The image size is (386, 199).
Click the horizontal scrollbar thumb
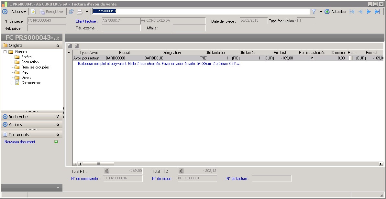98,163
